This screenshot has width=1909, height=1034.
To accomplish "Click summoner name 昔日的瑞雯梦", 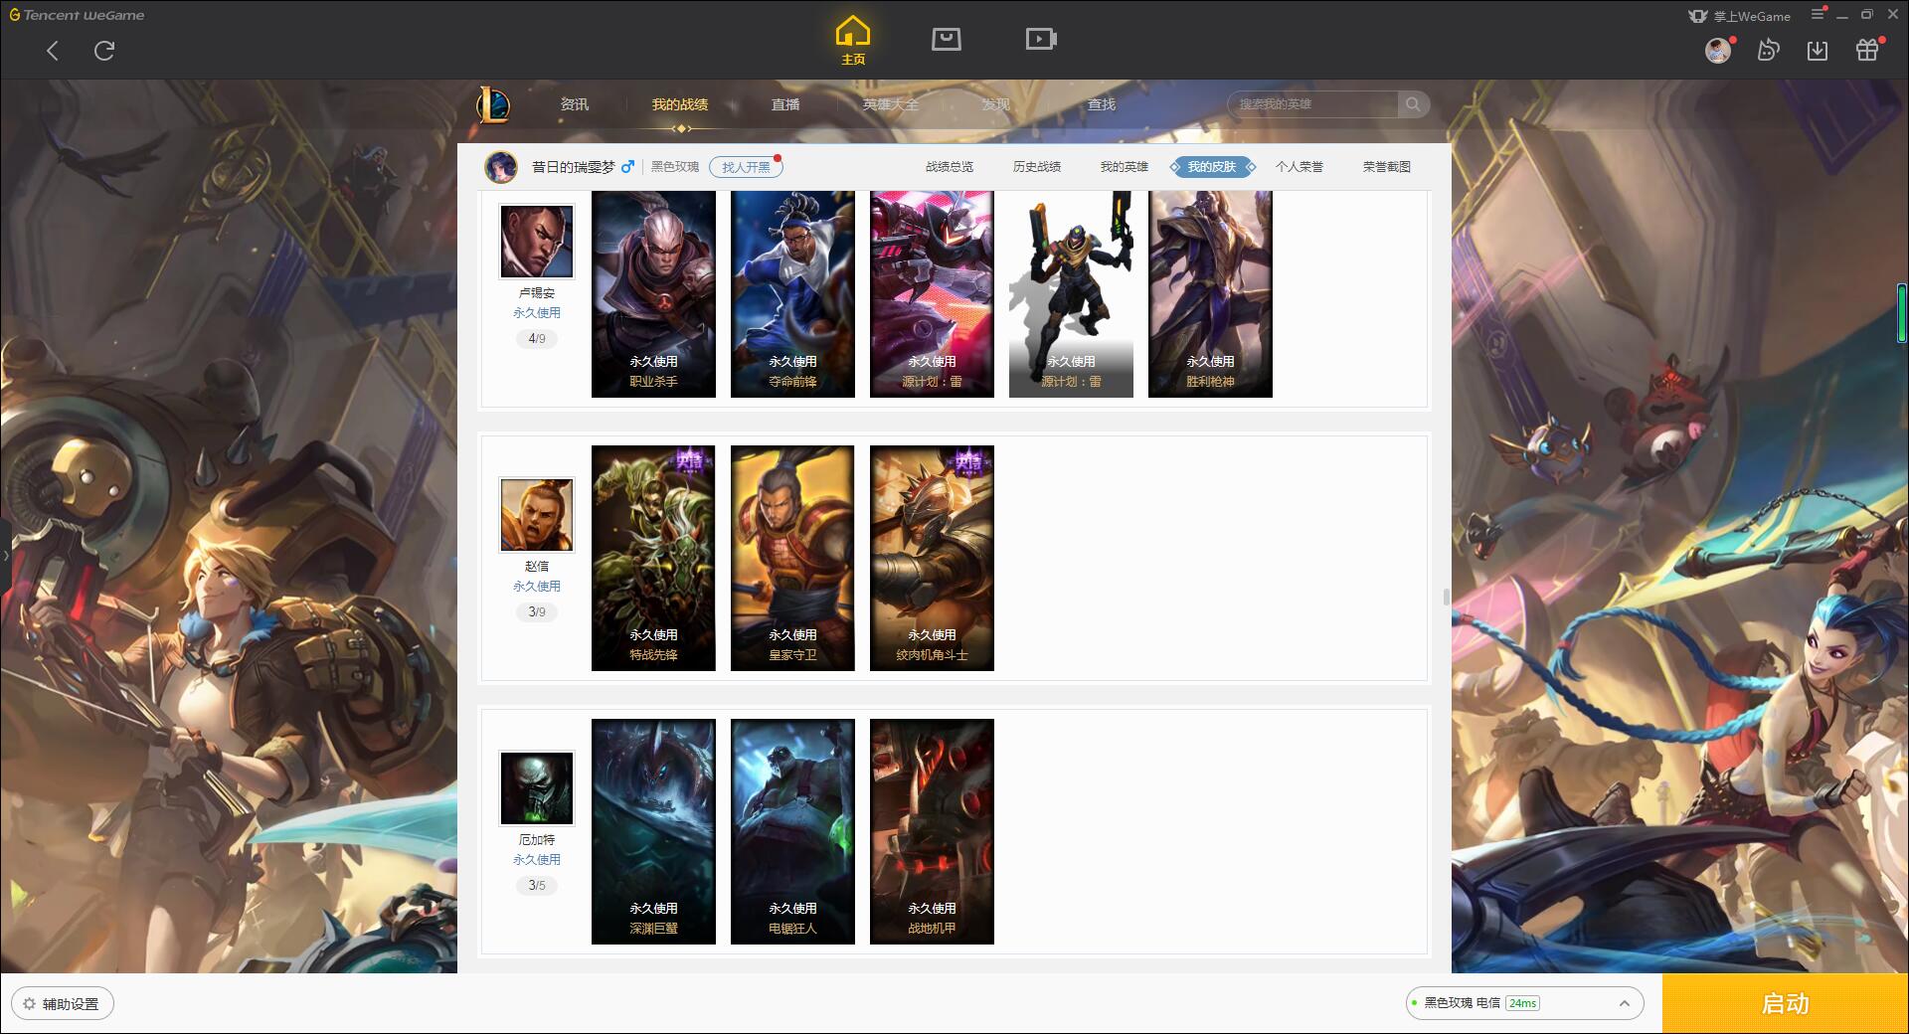I will pos(574,167).
